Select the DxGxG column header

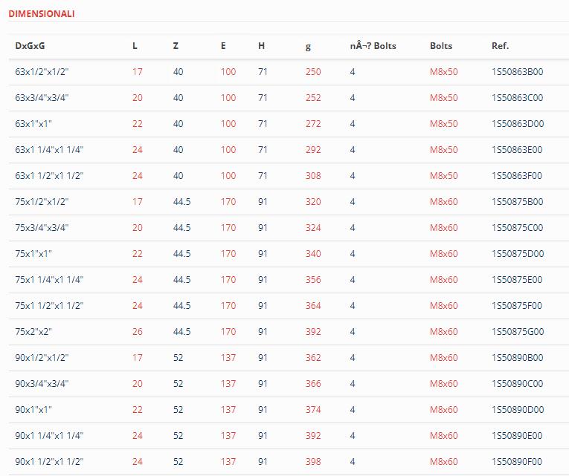30,46
